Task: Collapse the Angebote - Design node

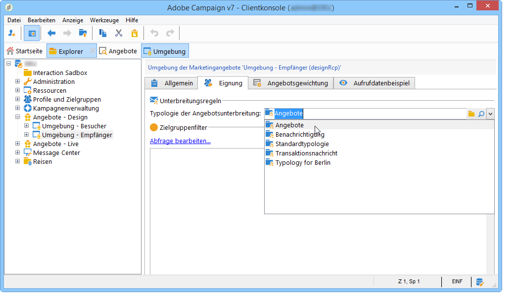Action: pyautogui.click(x=18, y=116)
